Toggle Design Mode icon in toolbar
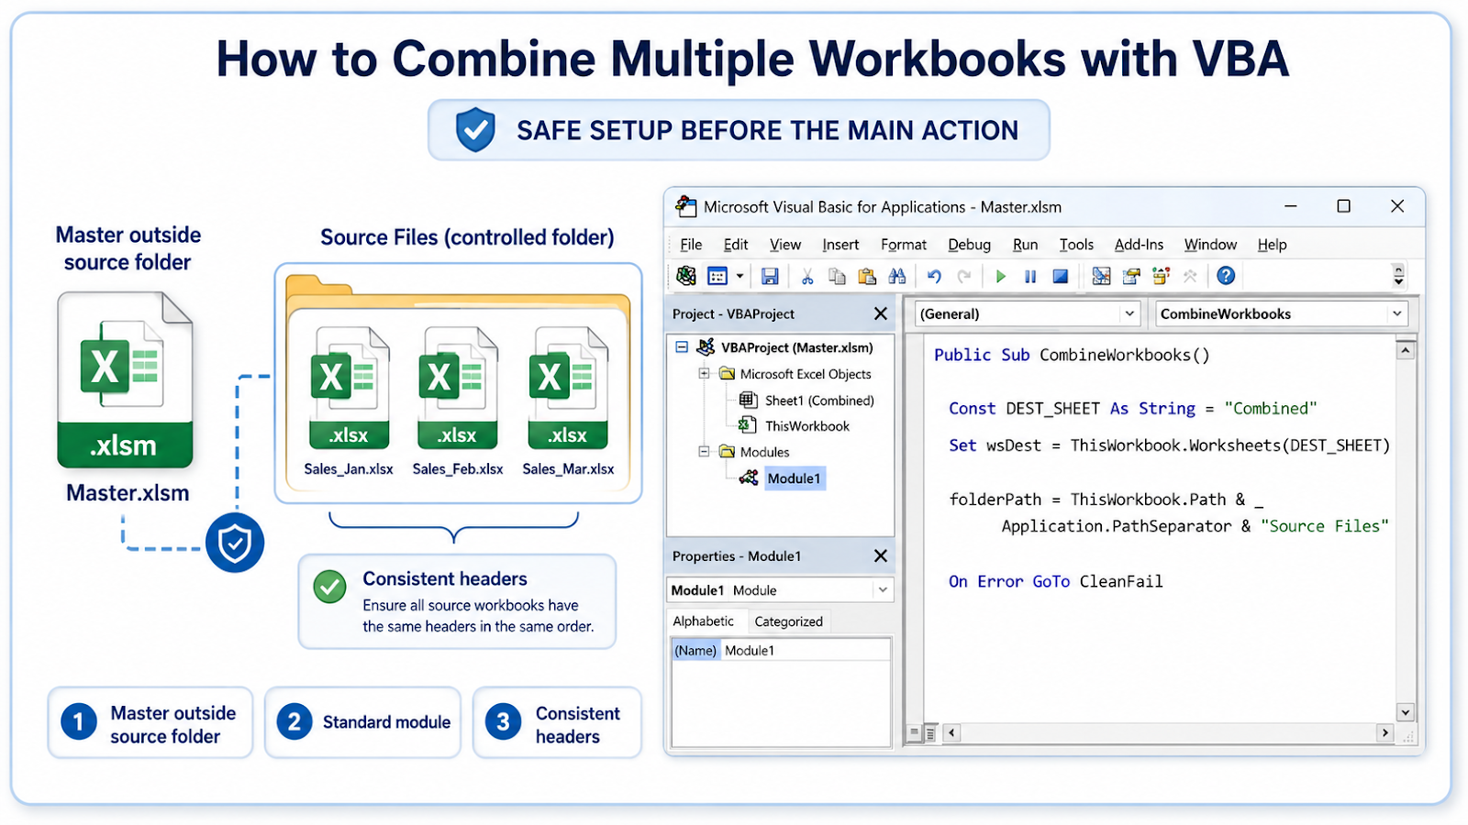 [x=1101, y=276]
